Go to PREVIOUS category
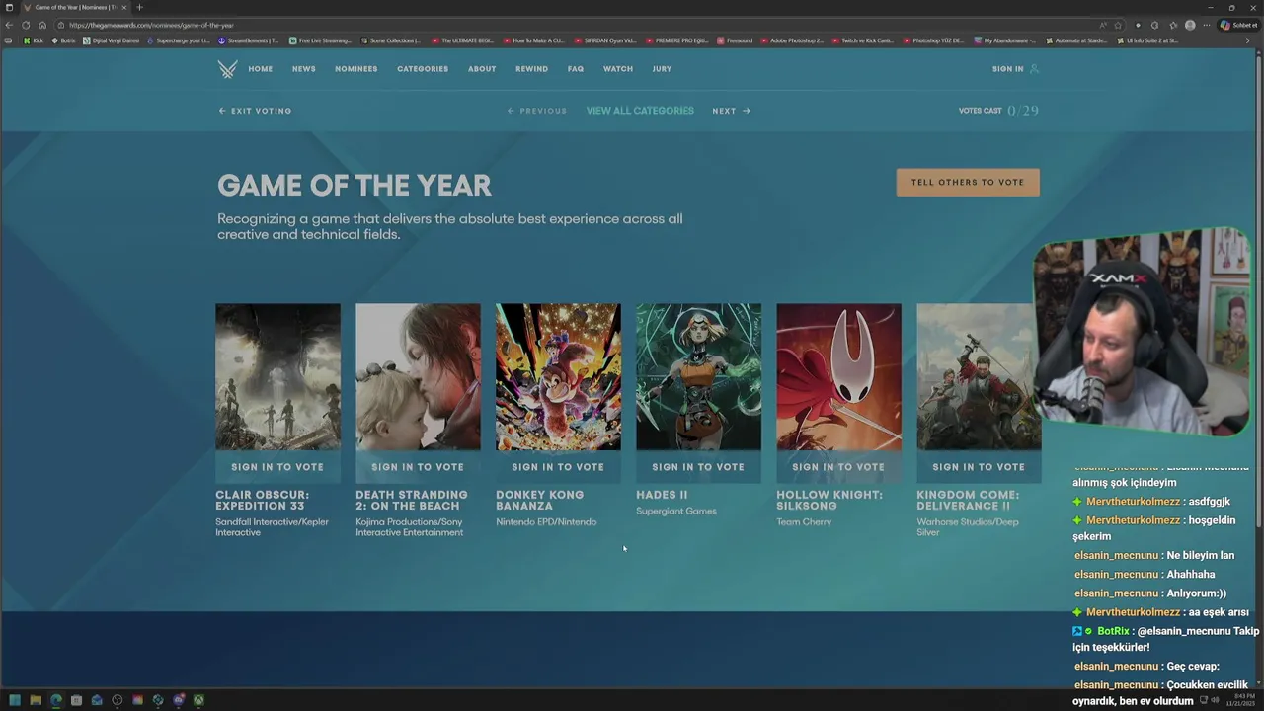 (x=537, y=111)
